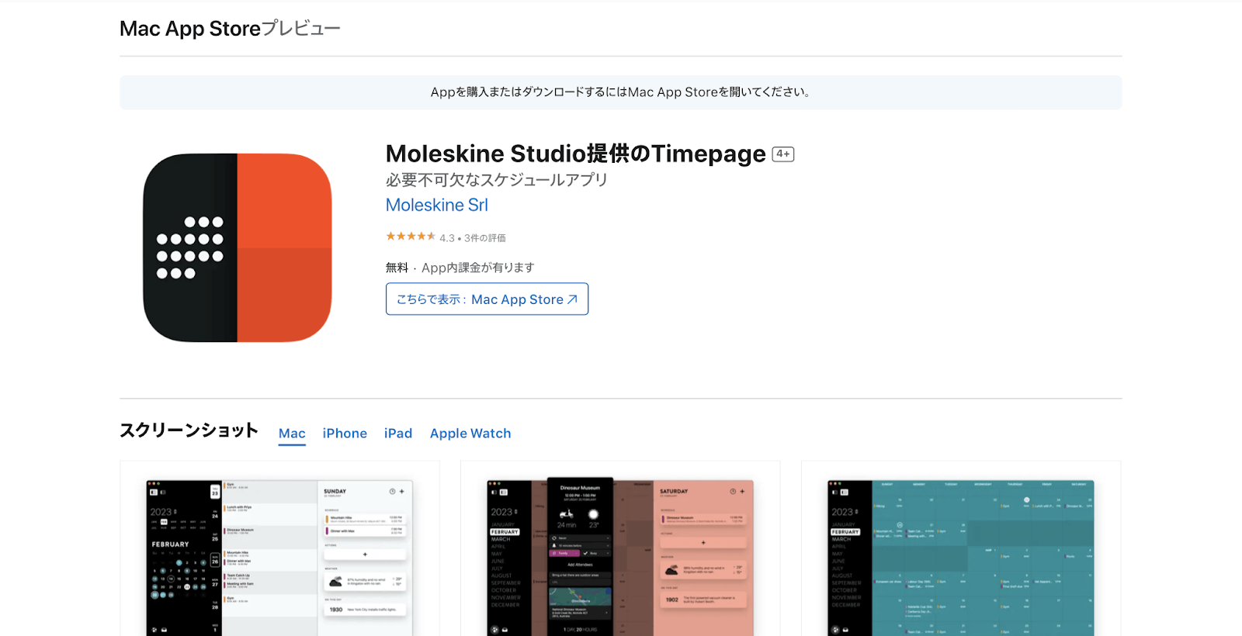Click the 4.3 • 3件の評価 rating text
The width and height of the screenshot is (1242, 636).
pos(473,238)
